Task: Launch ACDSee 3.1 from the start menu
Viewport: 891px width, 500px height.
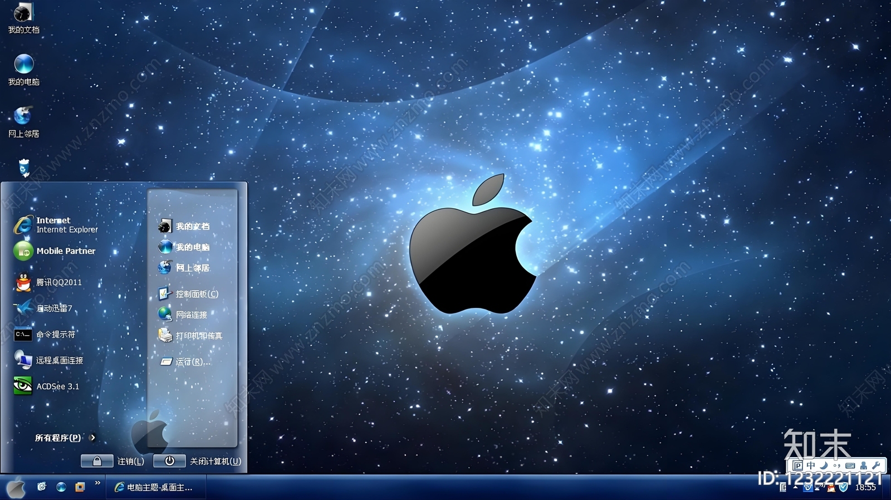Action: tap(47, 386)
